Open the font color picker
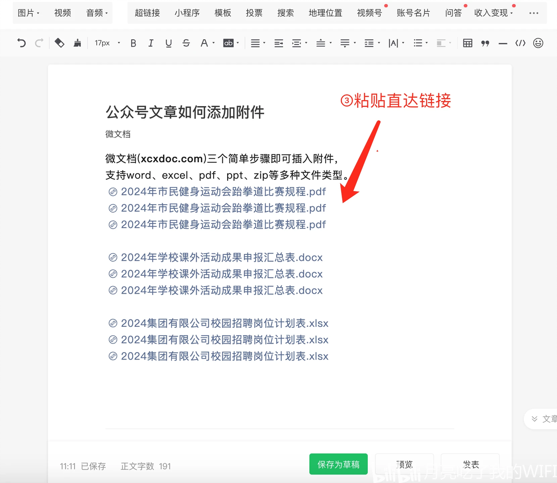 [207, 43]
